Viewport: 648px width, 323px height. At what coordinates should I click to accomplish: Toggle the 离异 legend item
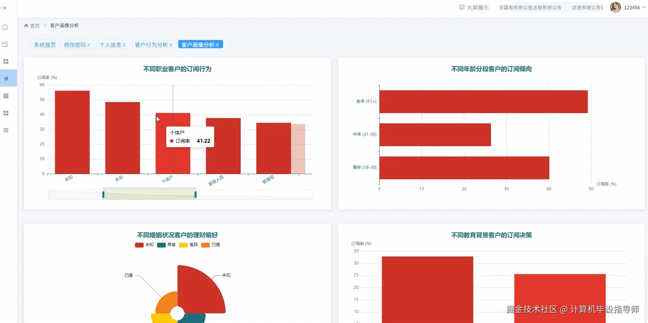188,245
